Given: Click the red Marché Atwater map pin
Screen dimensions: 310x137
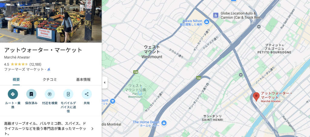Looking at the screenshot, I should tap(256, 97).
